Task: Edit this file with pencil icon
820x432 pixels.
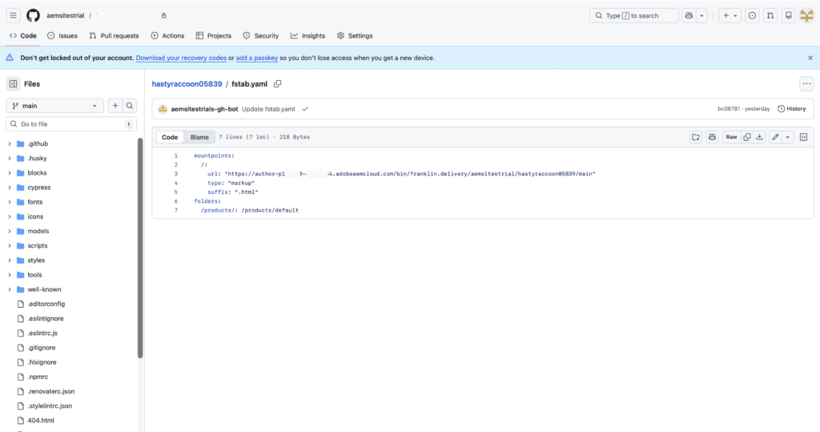Action: [775, 137]
